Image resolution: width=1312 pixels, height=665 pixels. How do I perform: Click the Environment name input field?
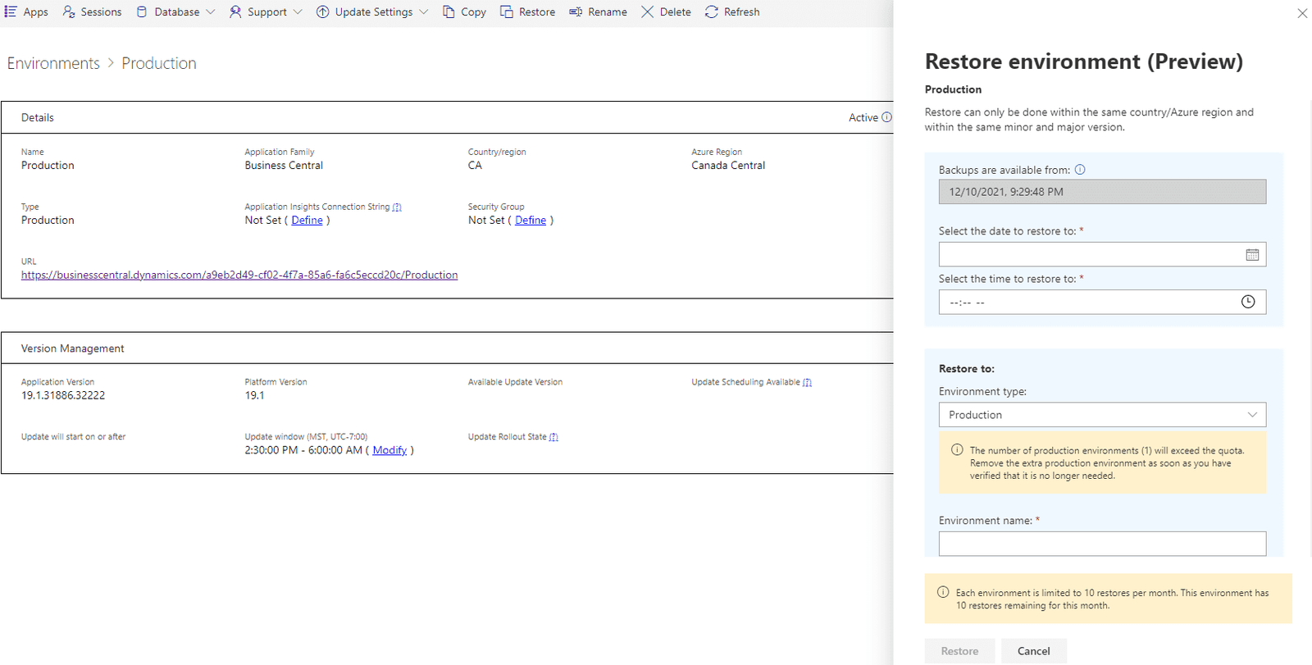pos(1101,544)
